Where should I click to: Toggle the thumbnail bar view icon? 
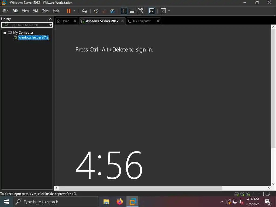tap(132, 11)
